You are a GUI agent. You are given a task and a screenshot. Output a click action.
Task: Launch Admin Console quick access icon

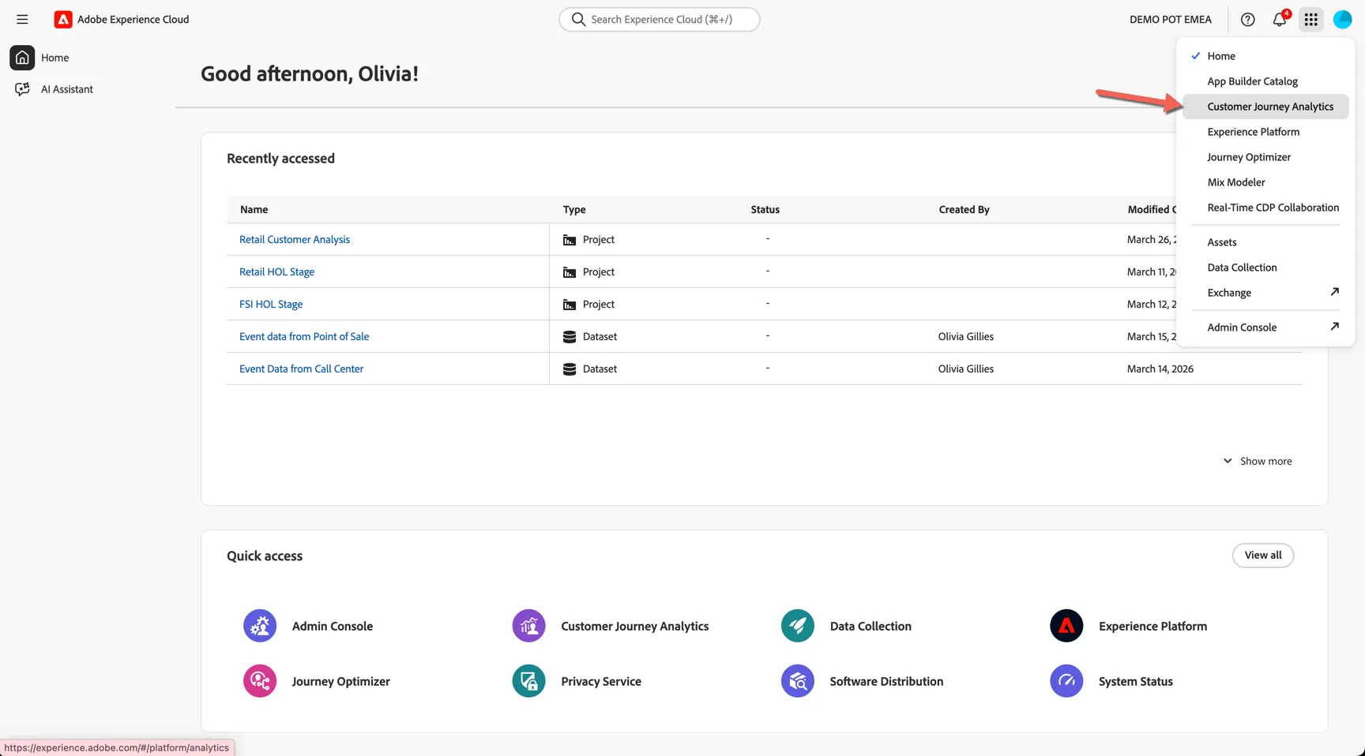point(260,626)
